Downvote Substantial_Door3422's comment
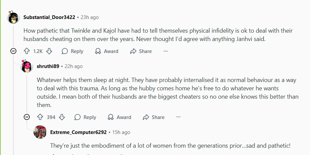Viewport: 310px width, 155px height. tap(49, 51)
